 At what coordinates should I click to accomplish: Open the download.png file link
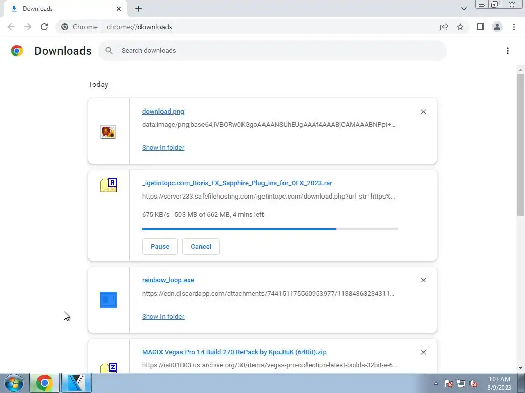163,111
